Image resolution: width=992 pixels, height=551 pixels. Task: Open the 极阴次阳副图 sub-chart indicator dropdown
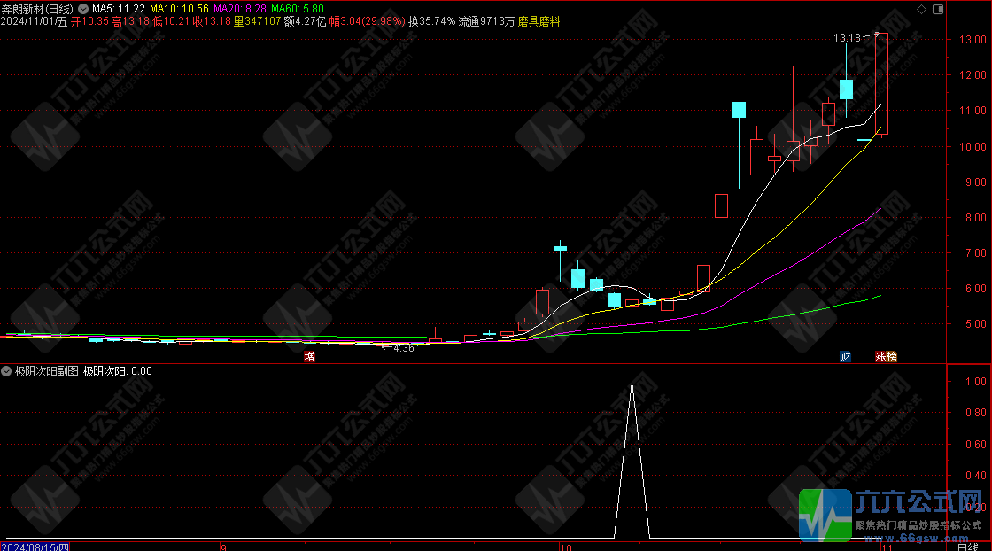(6, 371)
